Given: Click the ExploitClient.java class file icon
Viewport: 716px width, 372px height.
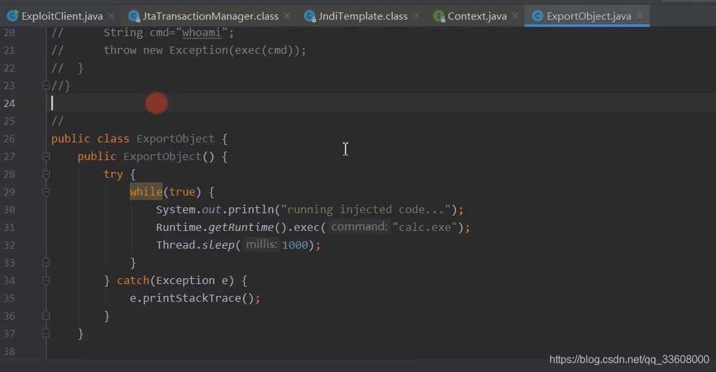Looking at the screenshot, I should click(x=13, y=16).
